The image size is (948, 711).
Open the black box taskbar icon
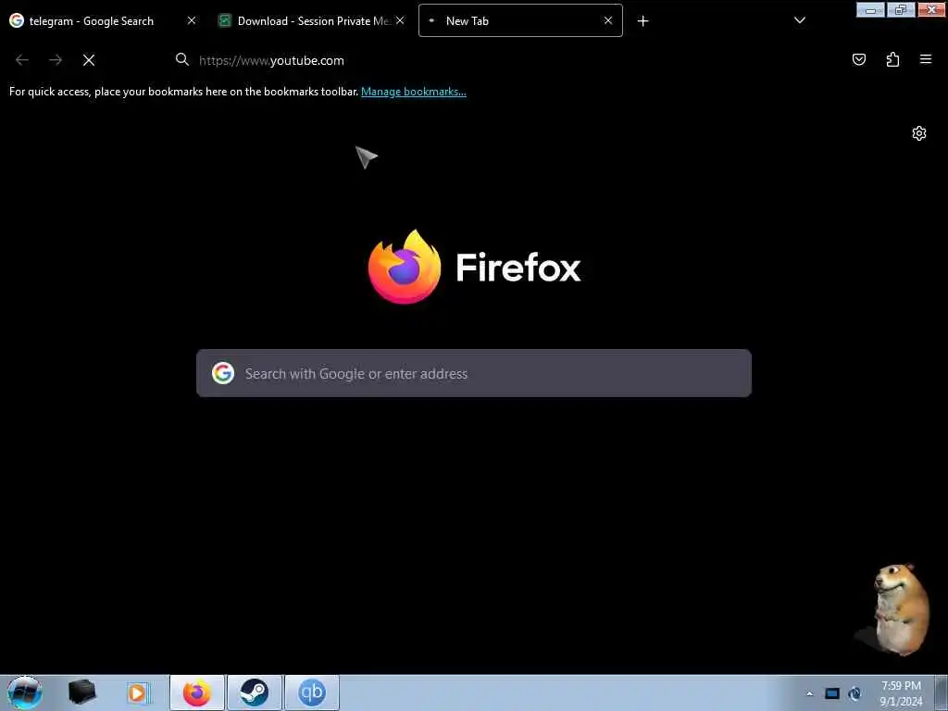[x=81, y=692]
